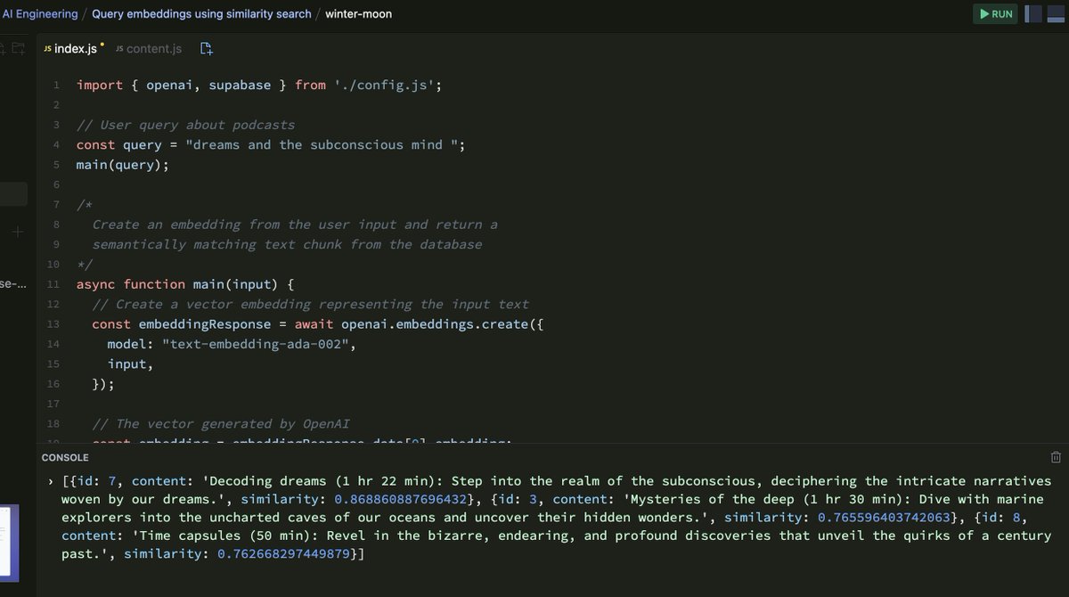Switch to the content.js tab

click(x=149, y=48)
